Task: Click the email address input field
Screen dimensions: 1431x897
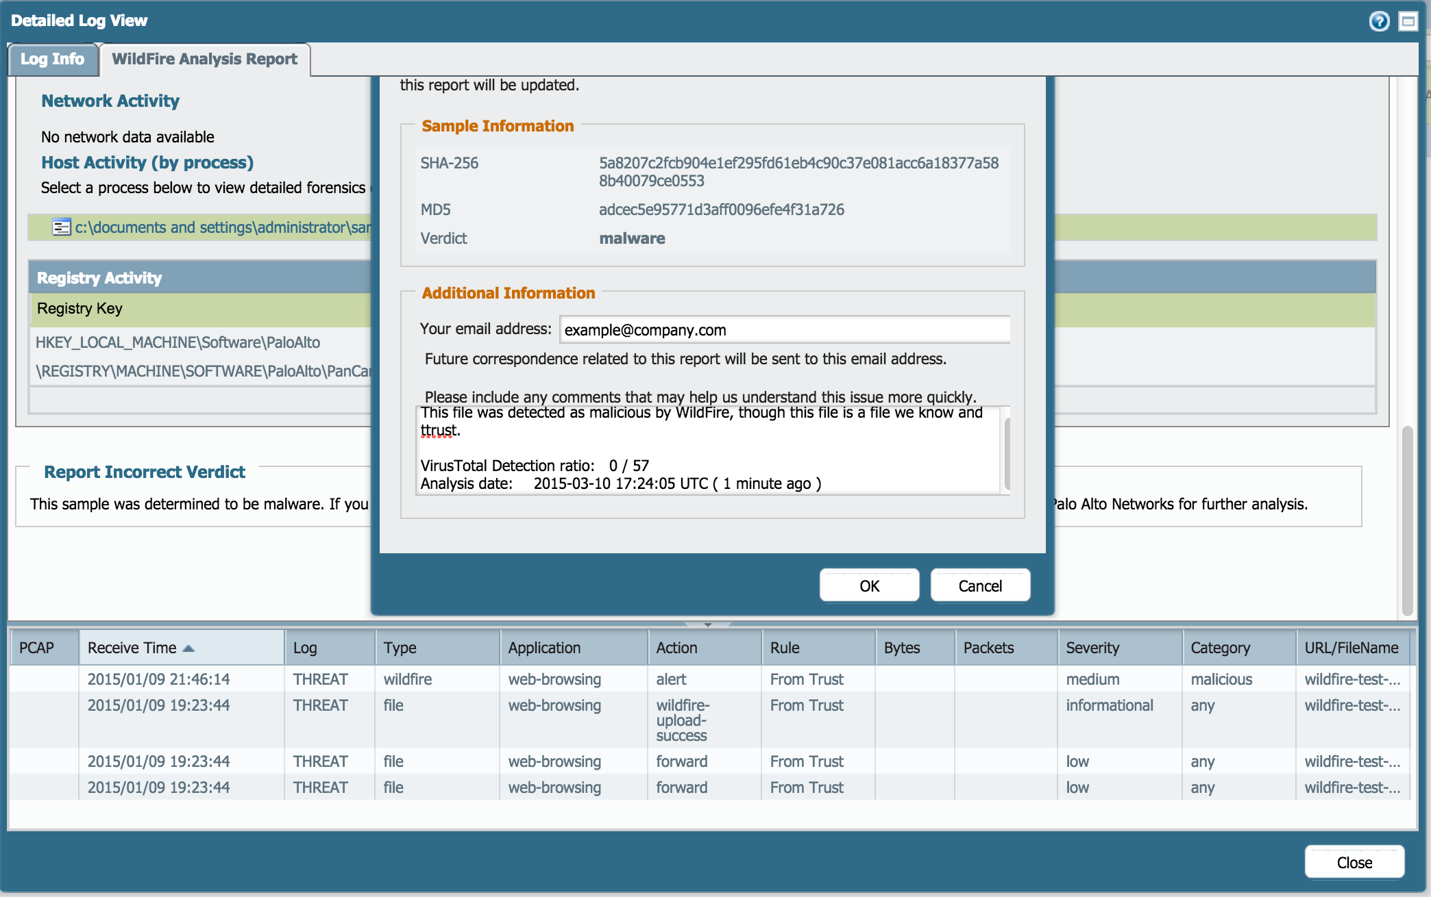Action: point(784,330)
